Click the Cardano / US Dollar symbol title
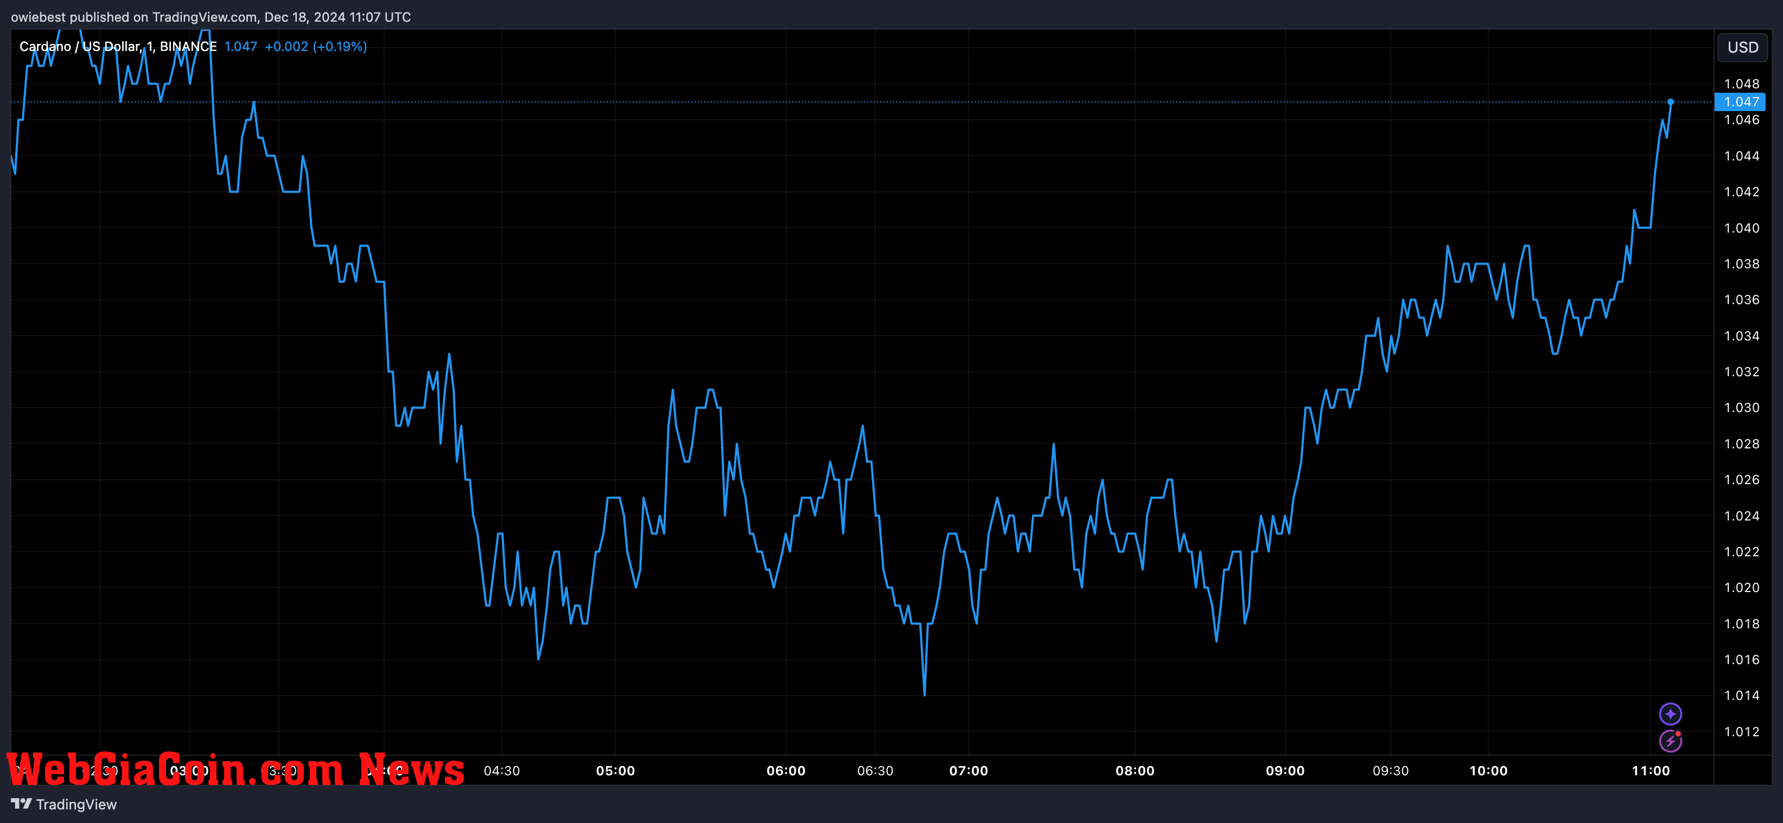The height and width of the screenshot is (823, 1783). [118, 46]
